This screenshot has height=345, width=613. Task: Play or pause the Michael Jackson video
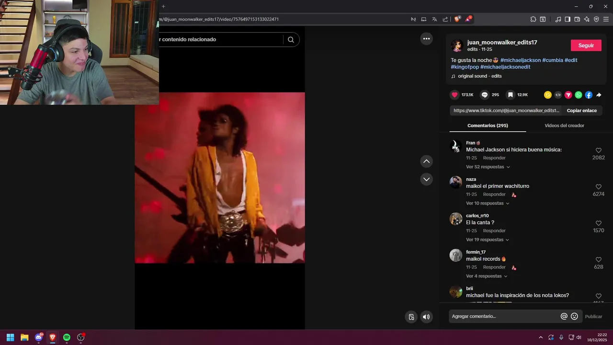[219, 178]
